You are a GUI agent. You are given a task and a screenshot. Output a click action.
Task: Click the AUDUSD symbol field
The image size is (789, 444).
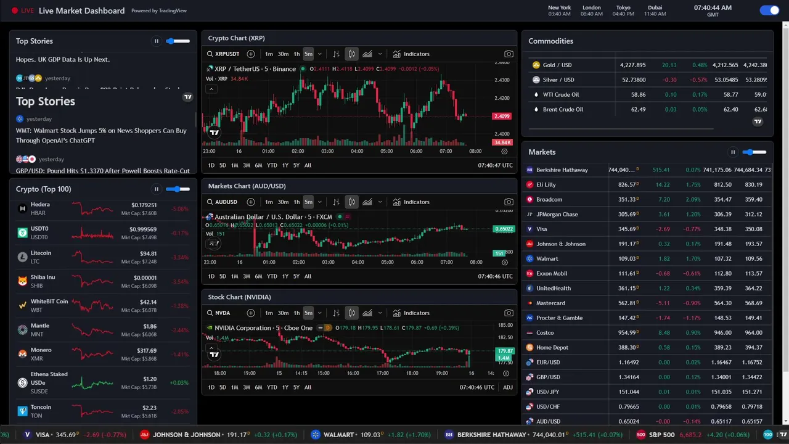tap(226, 202)
